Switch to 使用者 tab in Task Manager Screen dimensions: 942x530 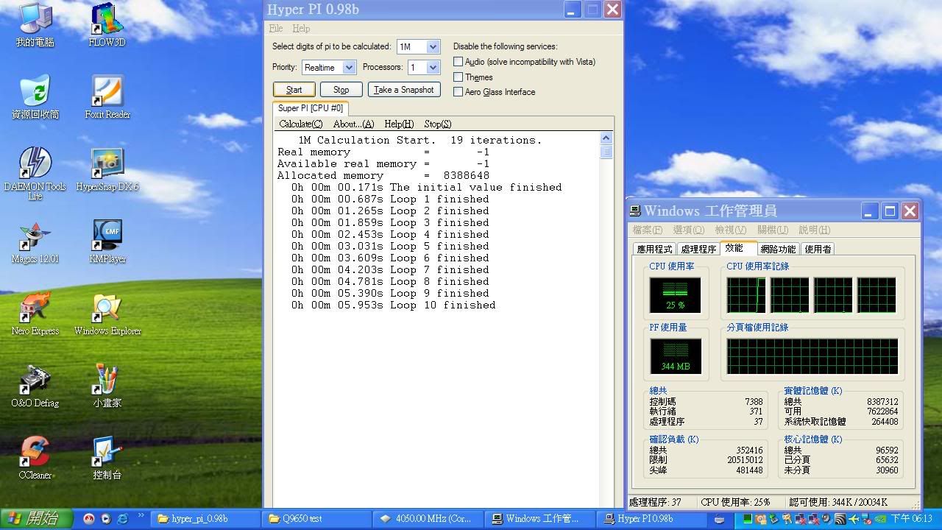pos(818,249)
